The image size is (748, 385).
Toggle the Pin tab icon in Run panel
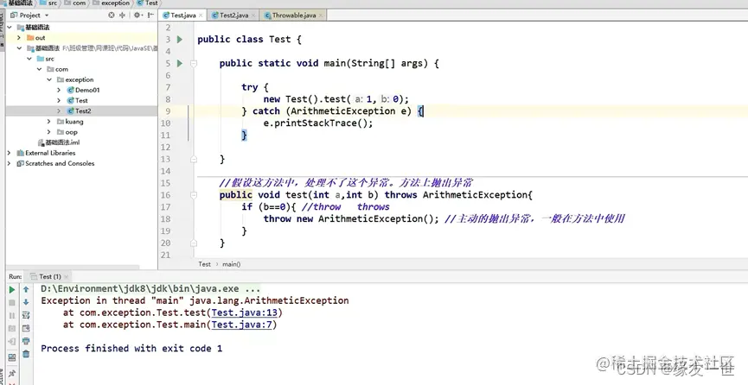(12, 373)
